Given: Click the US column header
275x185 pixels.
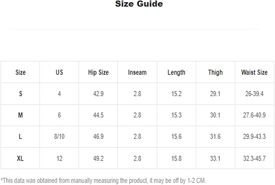Looking at the screenshot, I should point(59,72).
